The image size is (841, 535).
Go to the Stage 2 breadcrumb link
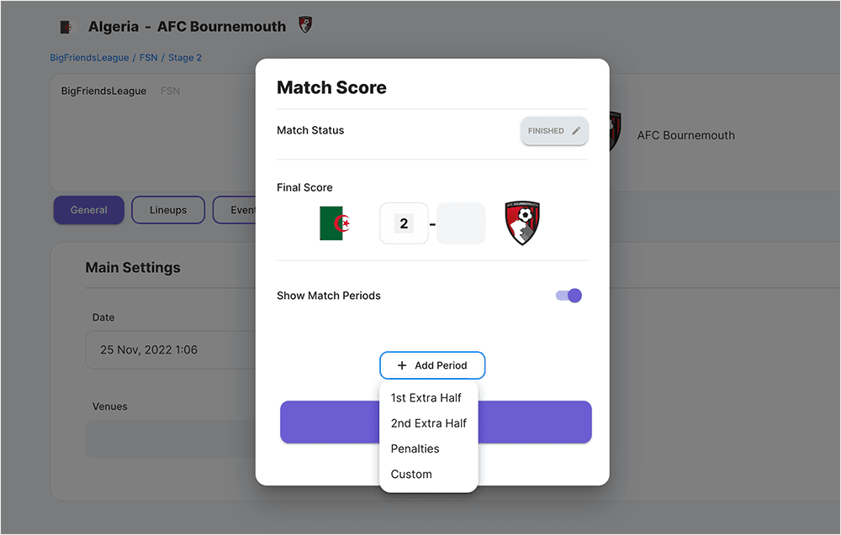coord(185,58)
